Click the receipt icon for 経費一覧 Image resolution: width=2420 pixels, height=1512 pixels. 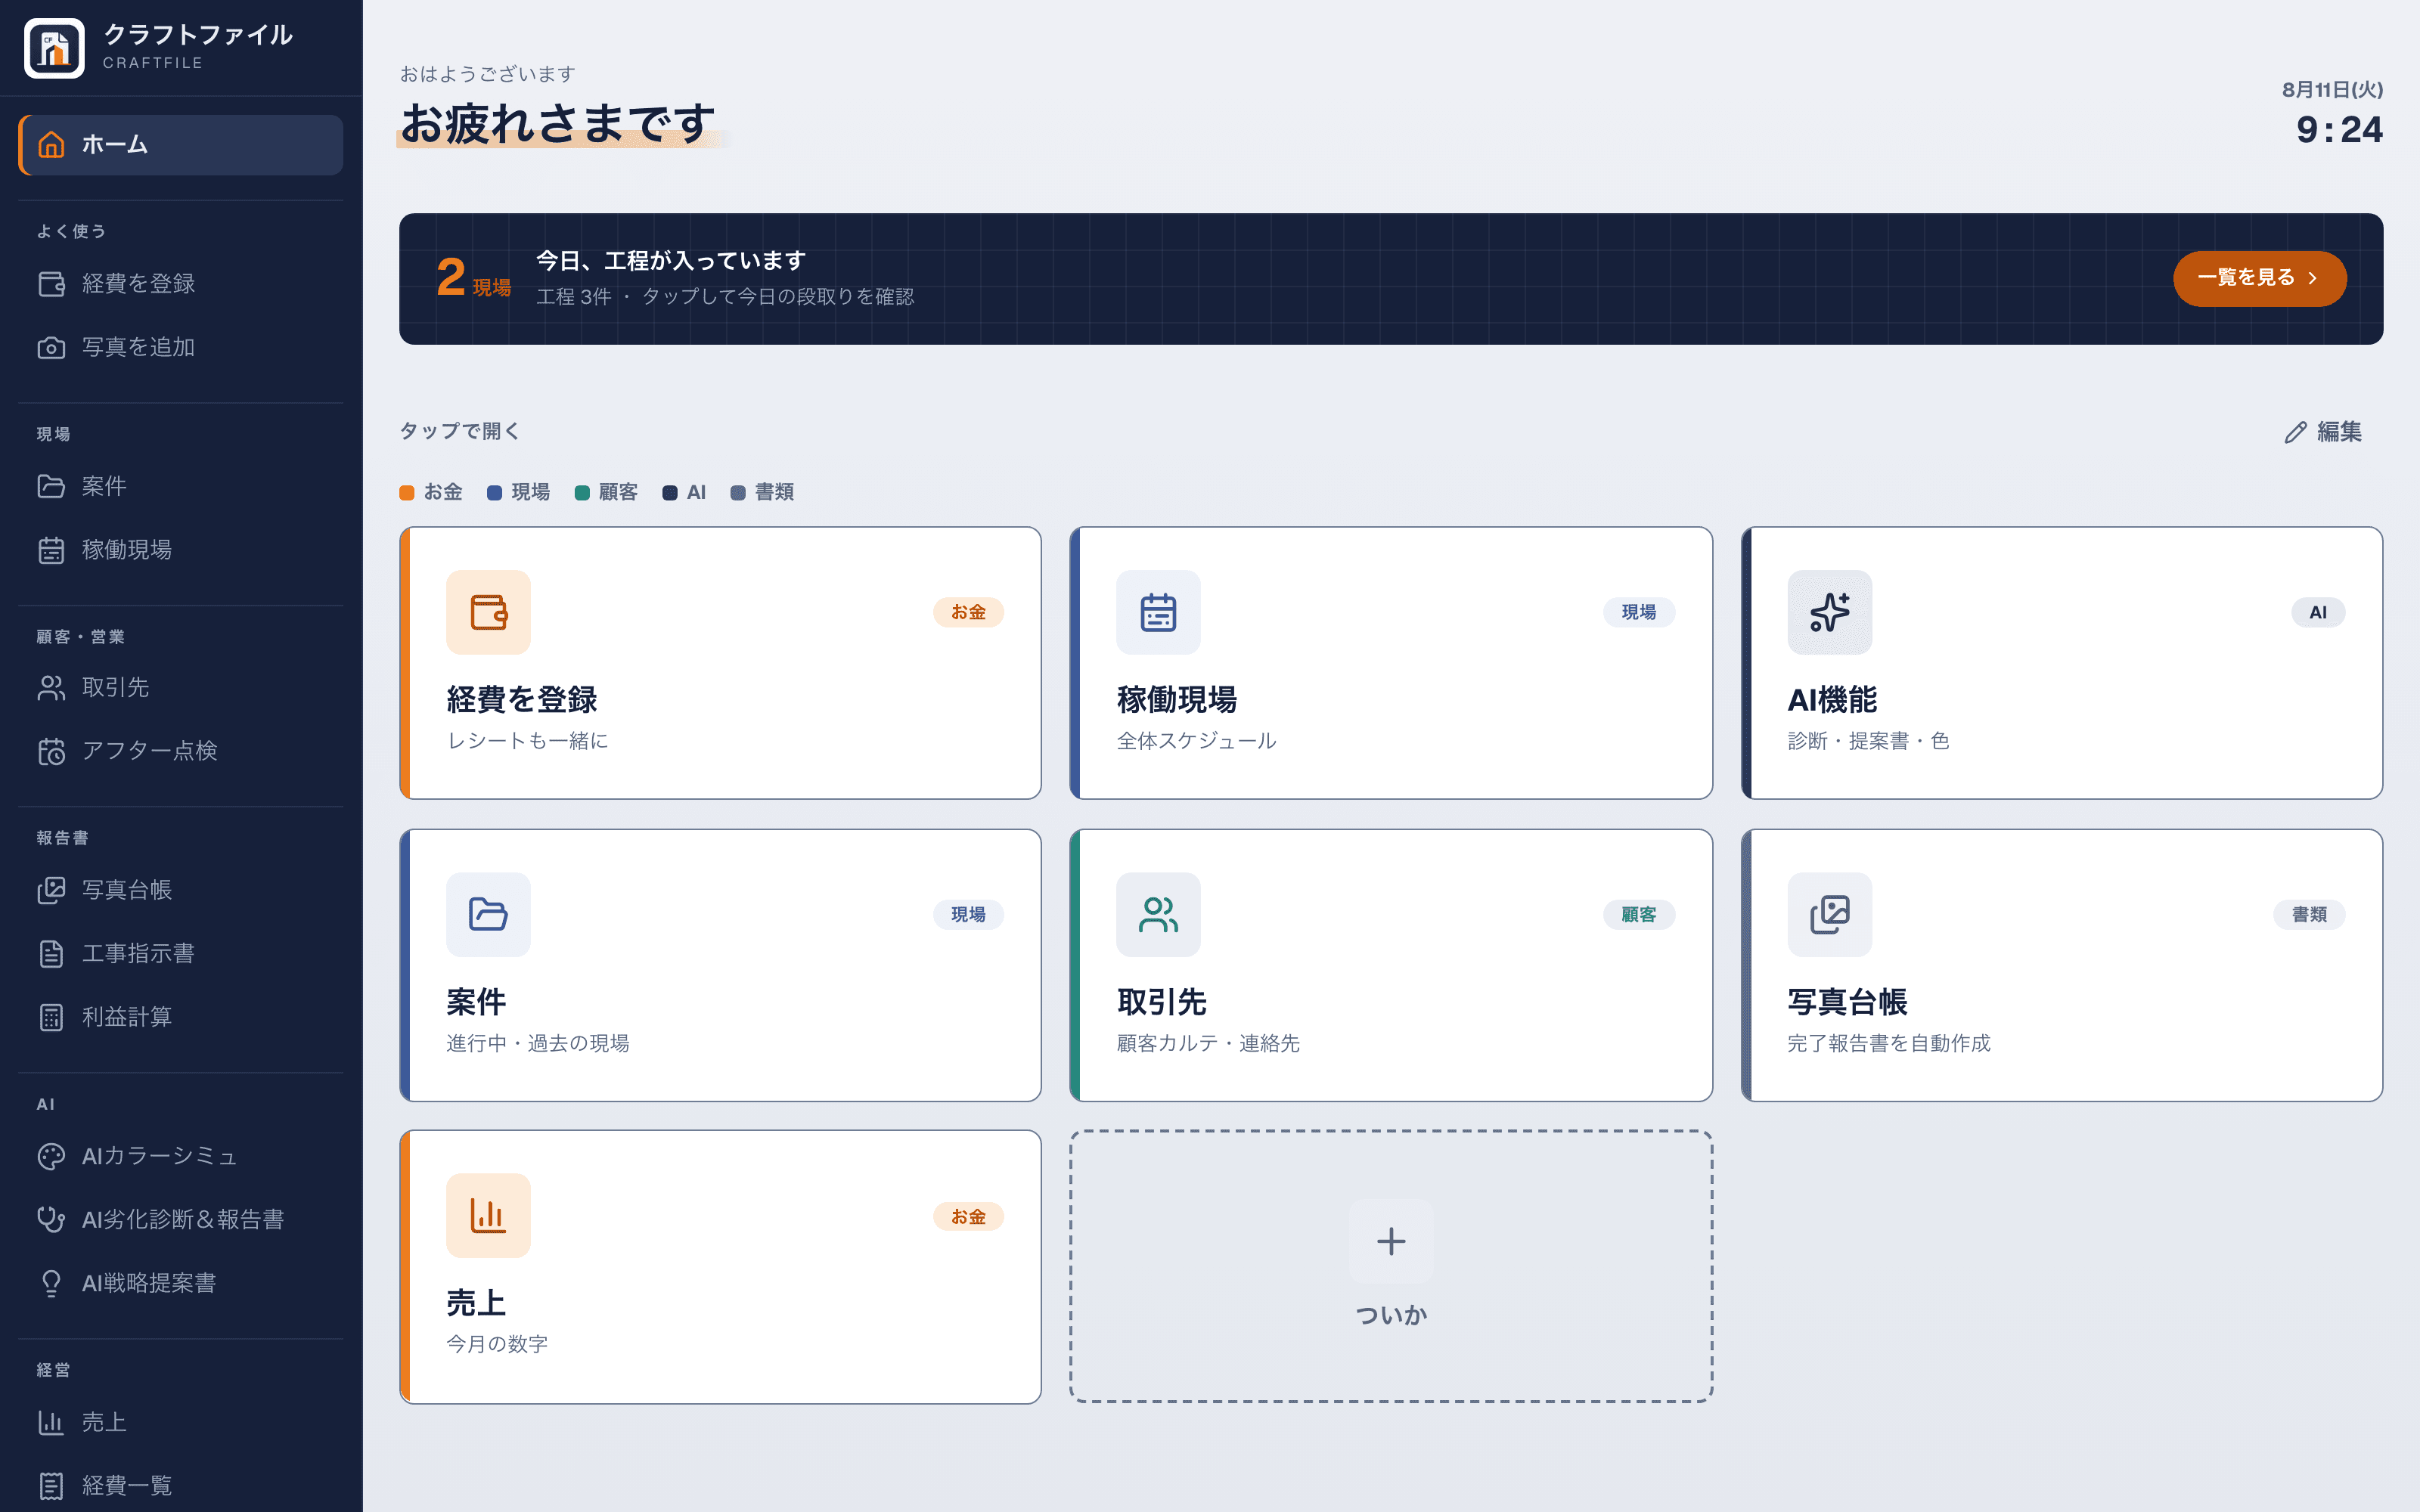(51, 1486)
